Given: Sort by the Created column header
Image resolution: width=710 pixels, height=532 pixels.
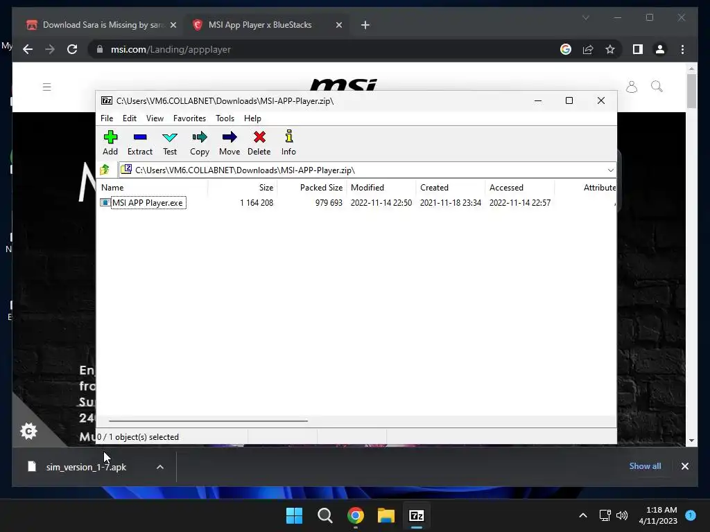Looking at the screenshot, I should 451,187.
